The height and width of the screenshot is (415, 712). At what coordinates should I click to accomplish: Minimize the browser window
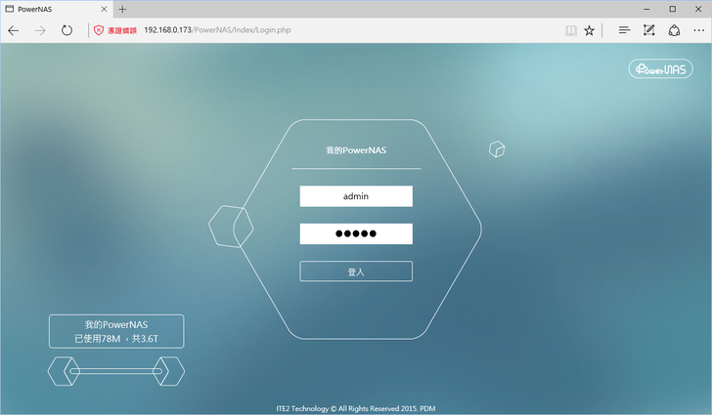click(x=646, y=9)
